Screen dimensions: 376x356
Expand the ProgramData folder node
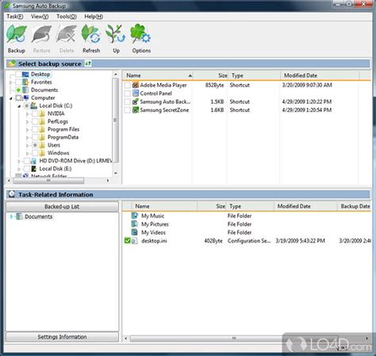tap(27, 138)
